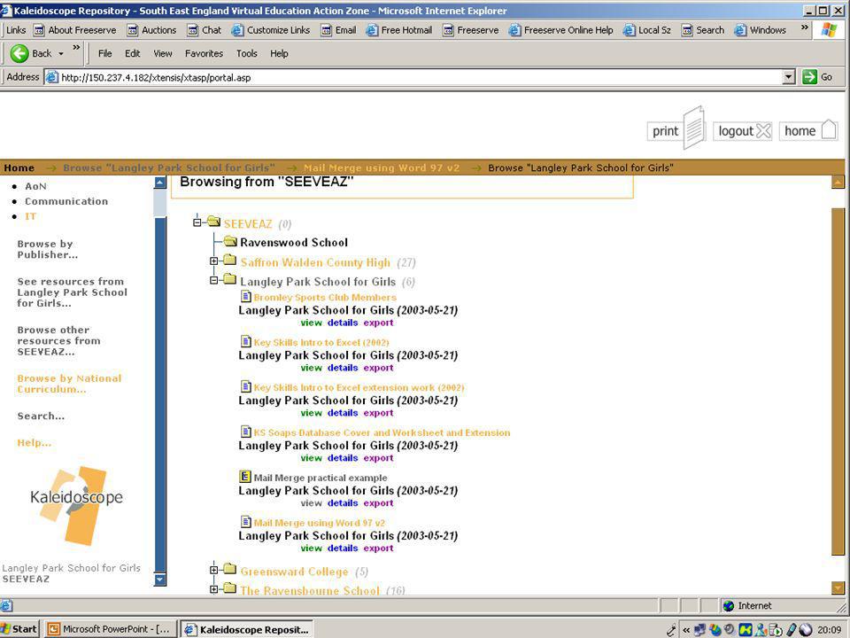Click the Browse by Publisher link
The image size is (850, 638).
(48, 249)
